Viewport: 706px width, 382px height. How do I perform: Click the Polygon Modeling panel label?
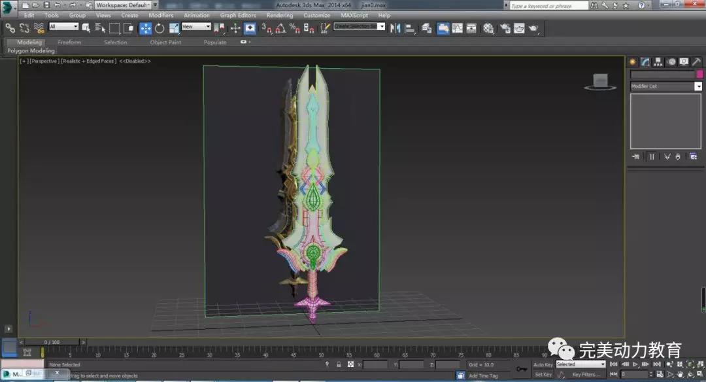pos(31,50)
